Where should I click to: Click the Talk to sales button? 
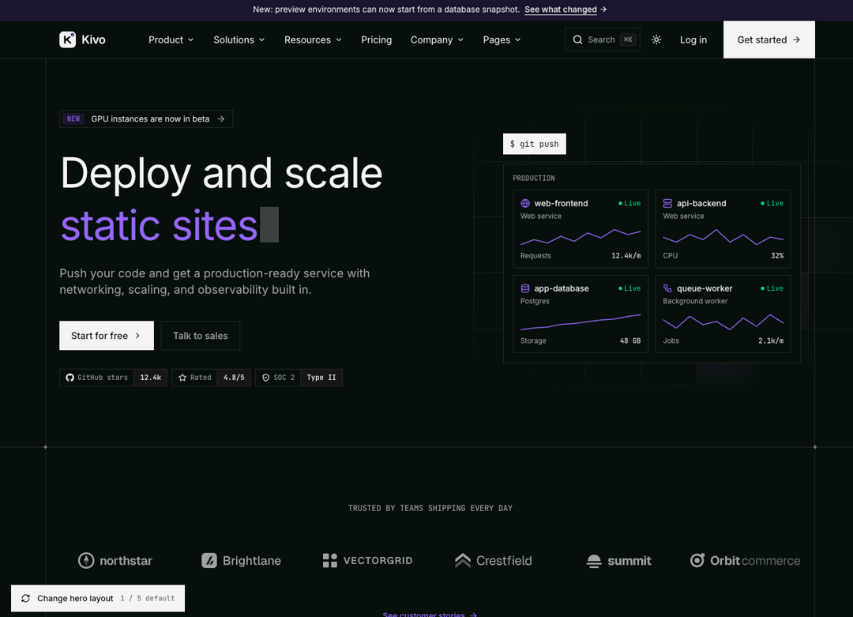coord(200,336)
